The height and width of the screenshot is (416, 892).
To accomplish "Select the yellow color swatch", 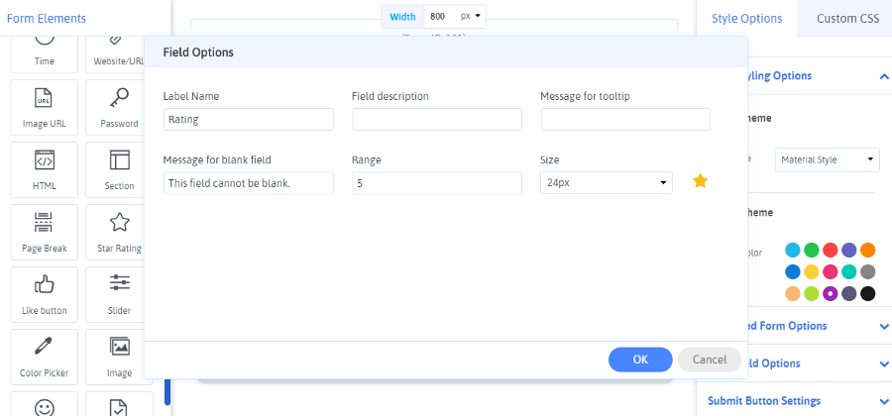I will point(811,271).
